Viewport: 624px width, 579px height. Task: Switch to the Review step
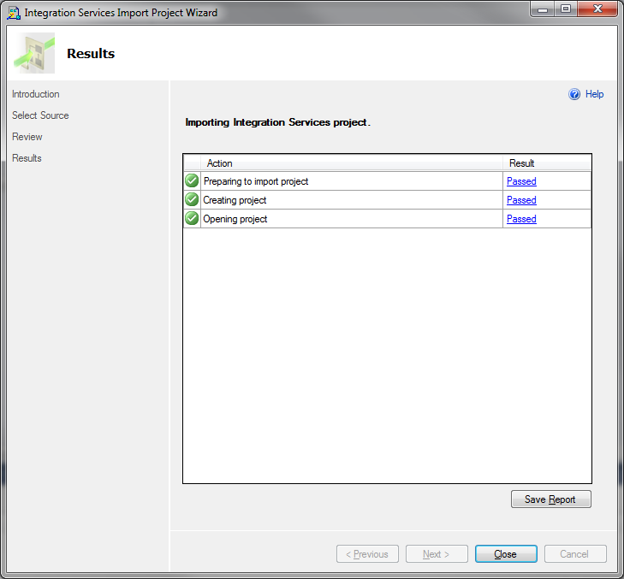coord(27,137)
